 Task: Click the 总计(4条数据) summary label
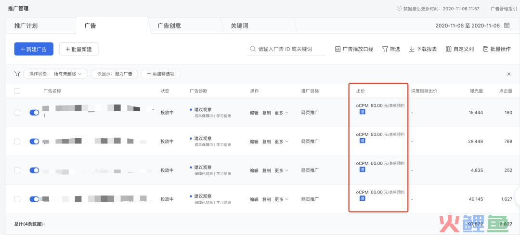point(29,224)
